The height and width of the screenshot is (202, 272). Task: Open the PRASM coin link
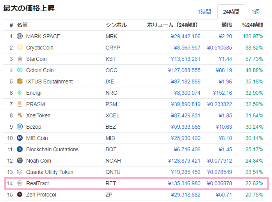(36, 104)
